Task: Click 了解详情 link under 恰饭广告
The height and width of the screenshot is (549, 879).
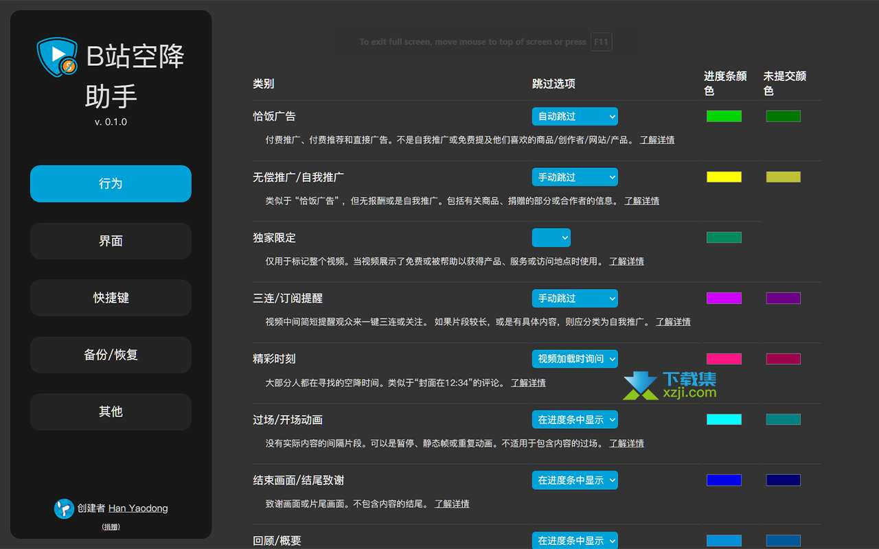Action: click(657, 140)
